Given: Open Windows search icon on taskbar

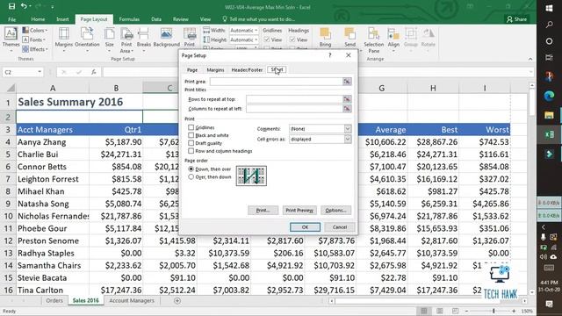Looking at the screenshot, I should pyautogui.click(x=549, y=25).
